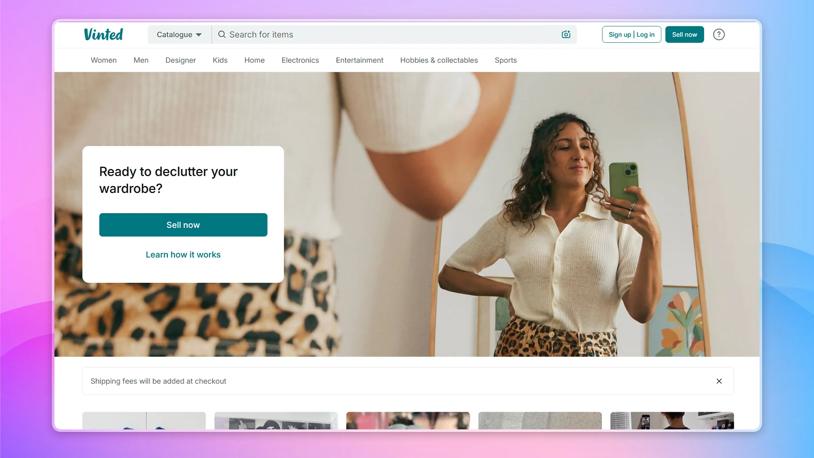814x458 pixels.
Task: Open camera image search icon
Action: pos(566,35)
